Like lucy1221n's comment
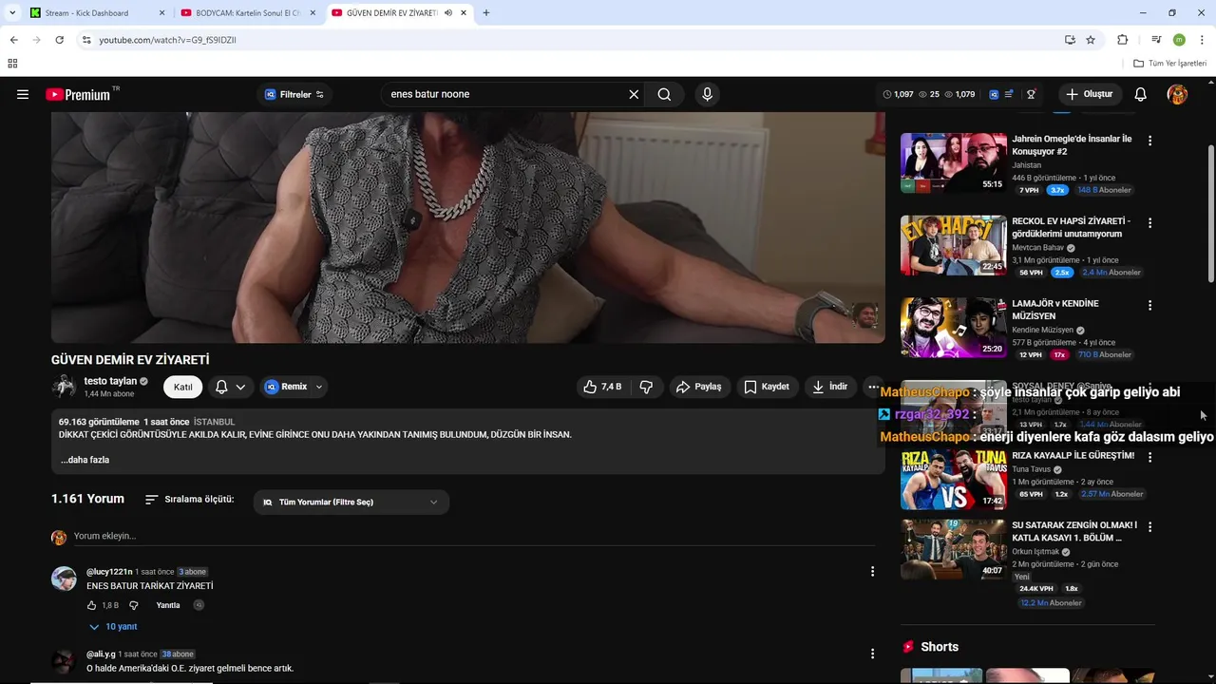This screenshot has height=684, width=1216. [92, 605]
